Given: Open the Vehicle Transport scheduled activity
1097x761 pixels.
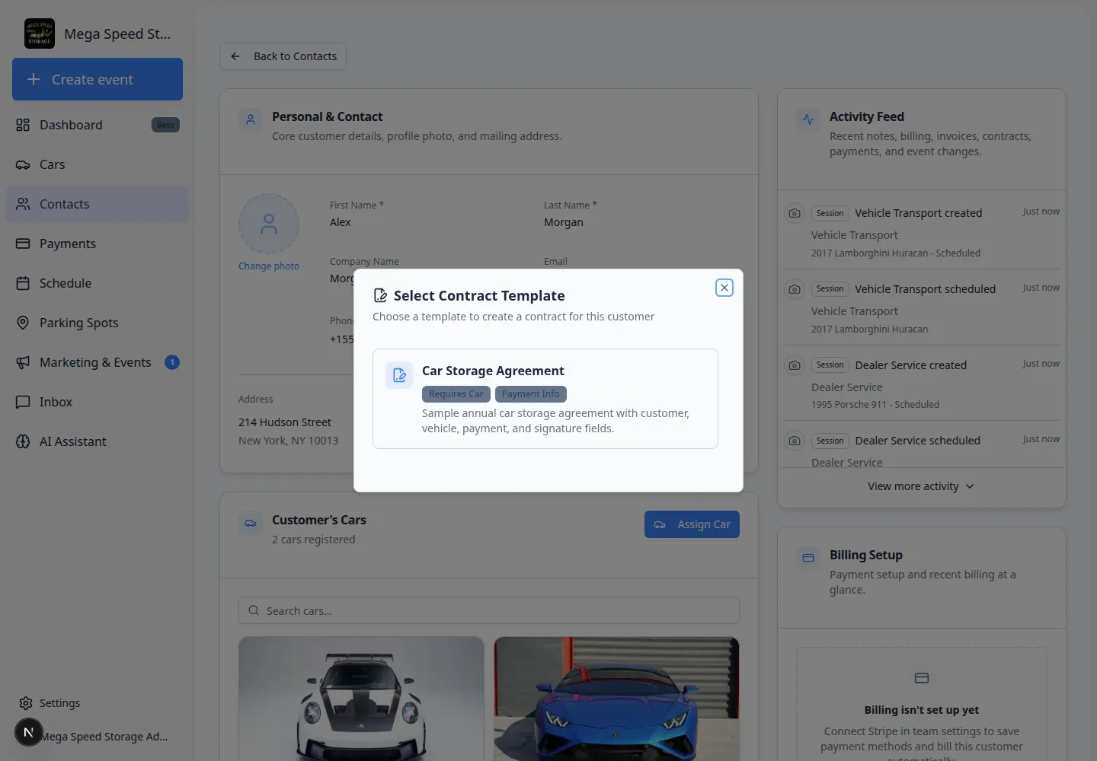Looking at the screenshot, I should tap(922, 308).
